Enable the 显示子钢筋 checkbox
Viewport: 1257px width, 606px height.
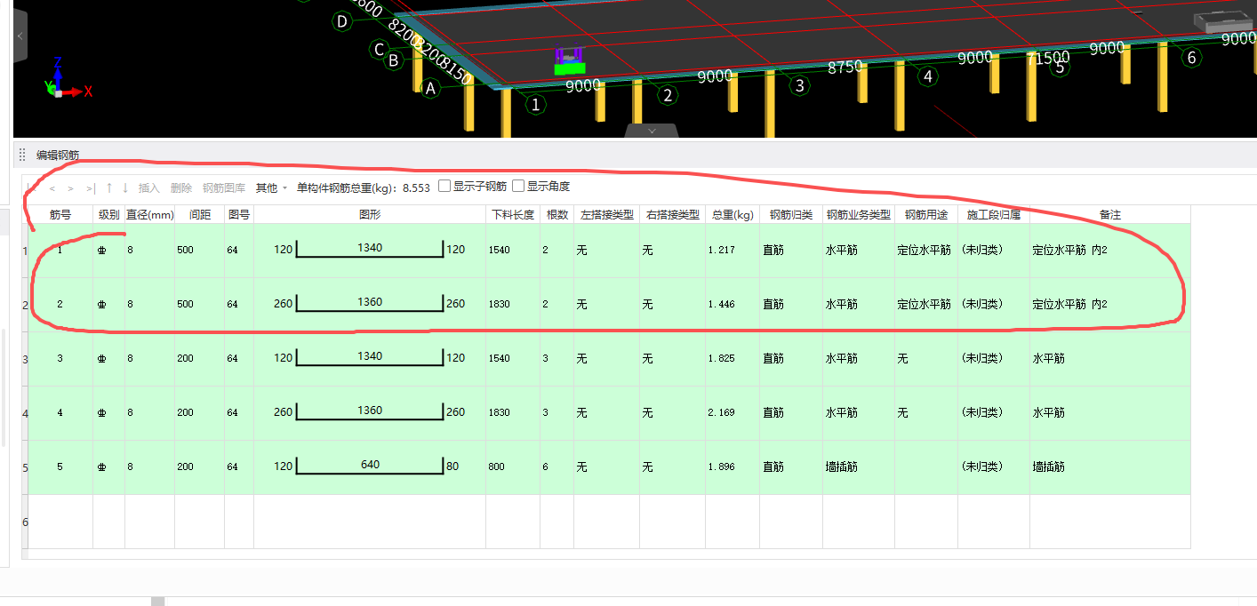(x=443, y=187)
